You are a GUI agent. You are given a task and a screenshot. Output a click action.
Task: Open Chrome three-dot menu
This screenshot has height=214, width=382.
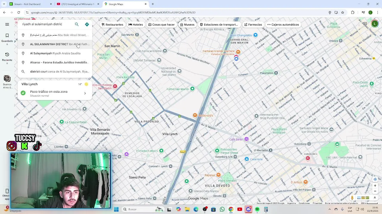(378, 12)
